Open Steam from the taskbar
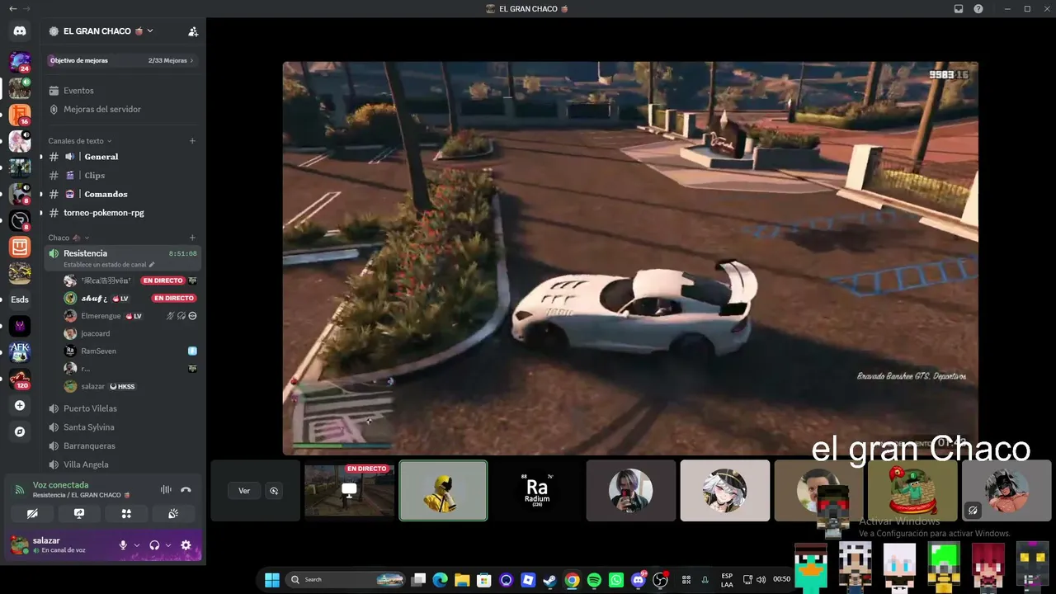The height and width of the screenshot is (594, 1056). click(549, 580)
